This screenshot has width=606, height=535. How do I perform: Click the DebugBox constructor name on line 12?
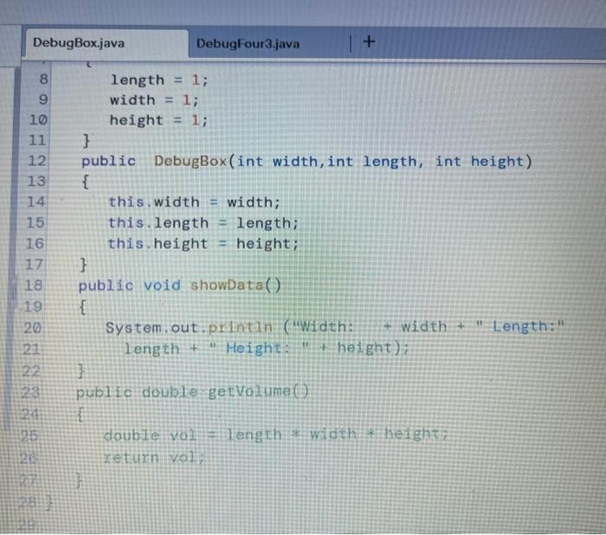(x=190, y=161)
